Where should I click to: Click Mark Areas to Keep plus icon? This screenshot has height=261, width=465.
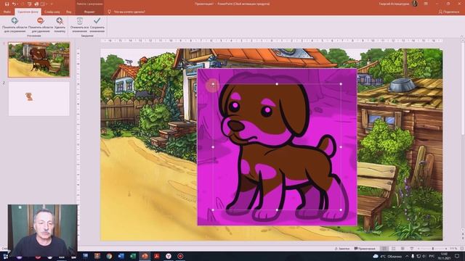[15, 21]
